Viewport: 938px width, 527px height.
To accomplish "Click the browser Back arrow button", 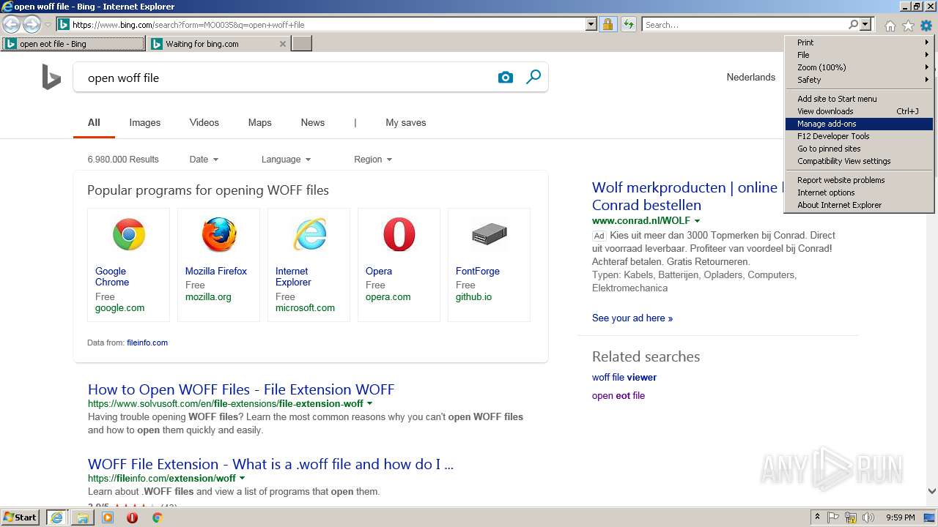I will (x=12, y=24).
